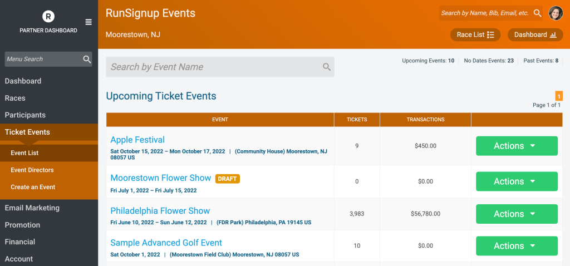The height and width of the screenshot is (266, 570).
Task: Click the EVENT column header
Action: (220, 120)
